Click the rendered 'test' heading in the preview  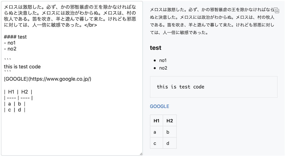[x=155, y=48]
